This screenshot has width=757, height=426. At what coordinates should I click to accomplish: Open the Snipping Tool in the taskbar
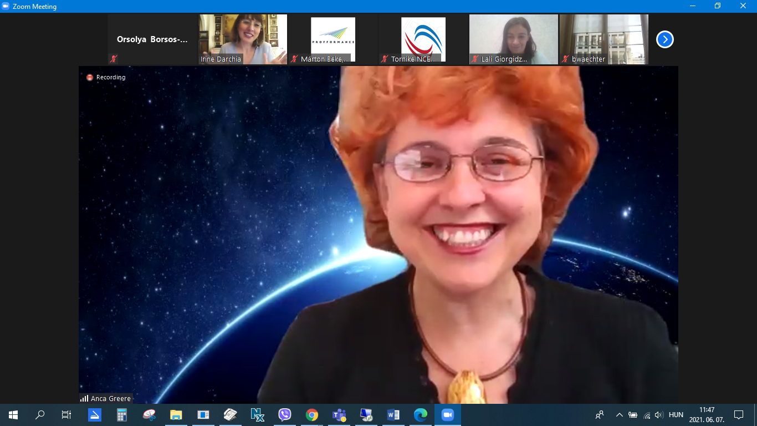(149, 415)
